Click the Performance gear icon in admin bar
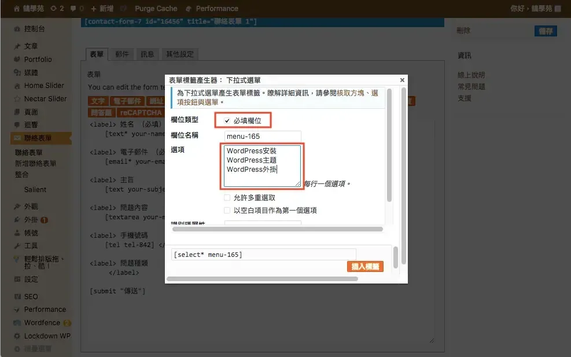This screenshot has height=357, width=571. pos(188,8)
